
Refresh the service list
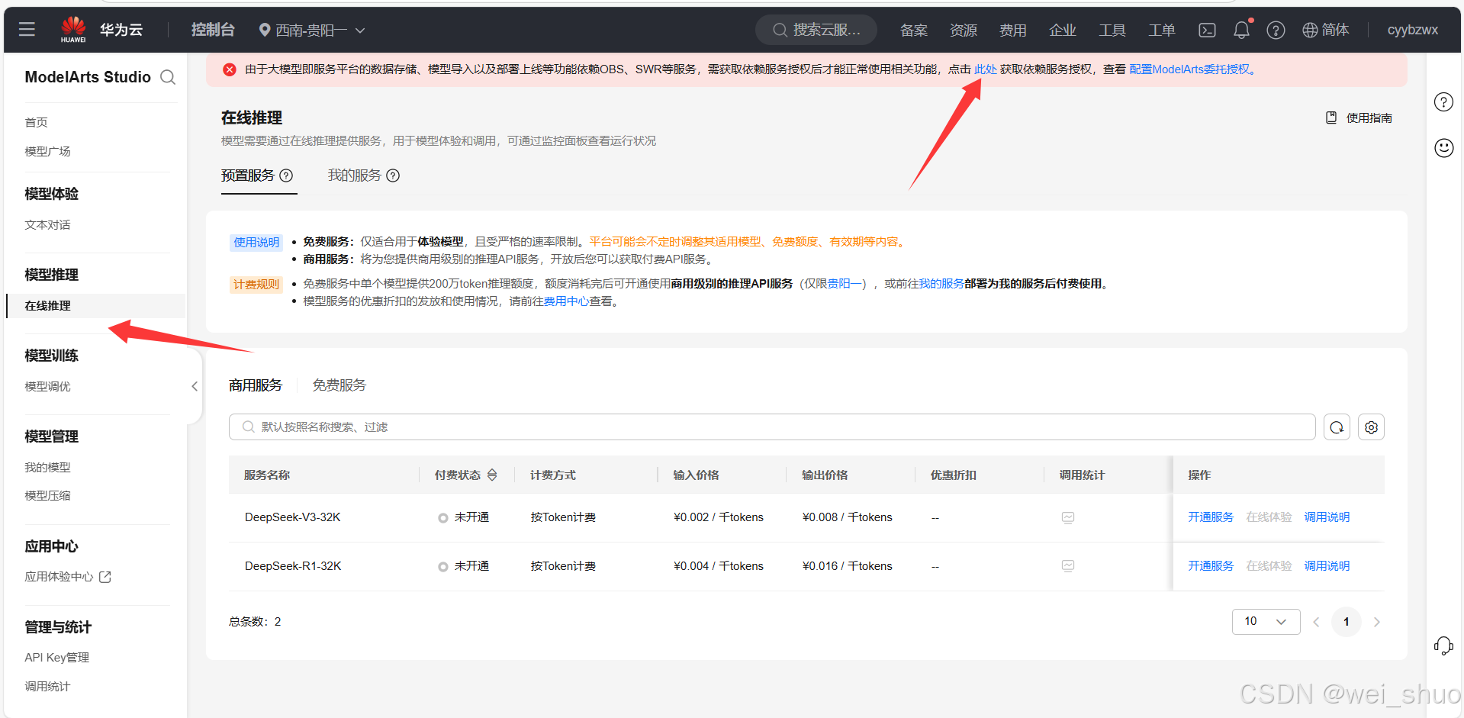click(1337, 427)
